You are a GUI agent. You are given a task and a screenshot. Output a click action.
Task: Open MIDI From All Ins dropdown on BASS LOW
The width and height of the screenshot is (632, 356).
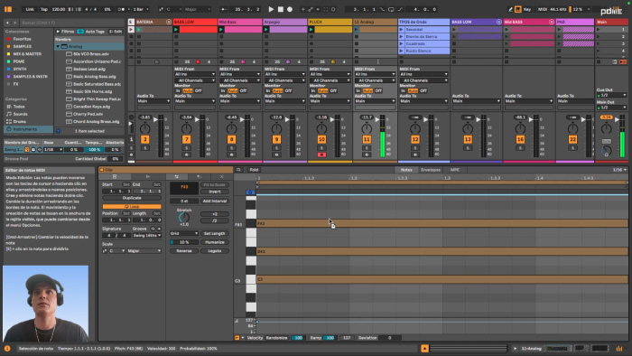coord(195,74)
